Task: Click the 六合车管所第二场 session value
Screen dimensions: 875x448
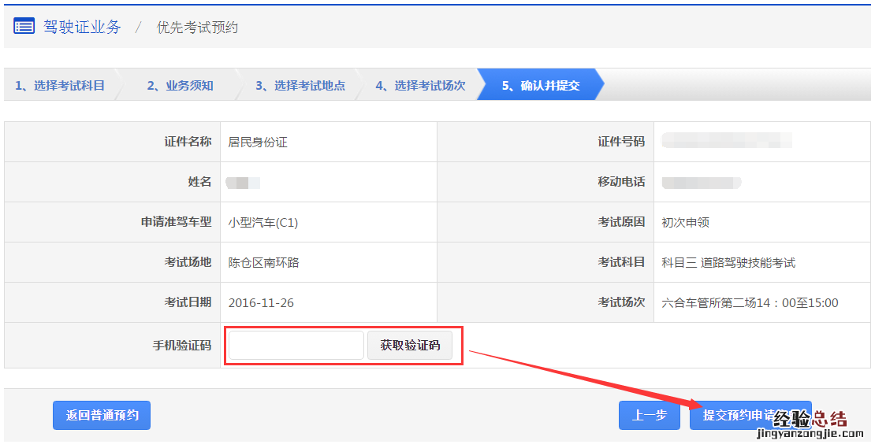Action: coord(750,303)
